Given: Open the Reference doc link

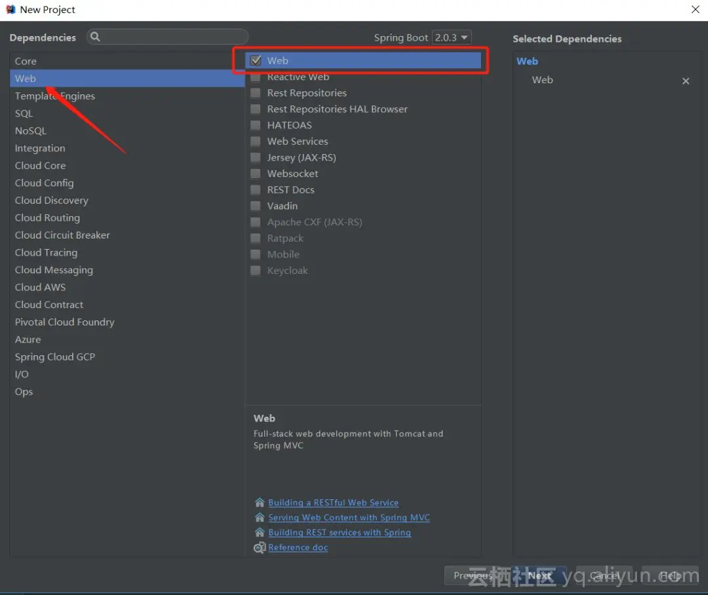Looking at the screenshot, I should (298, 547).
